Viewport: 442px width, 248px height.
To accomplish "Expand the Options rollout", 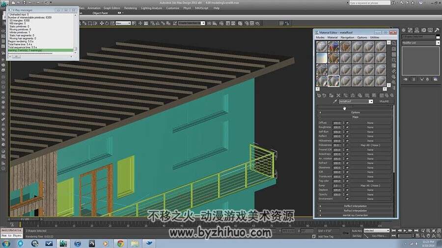I will 355,112.
